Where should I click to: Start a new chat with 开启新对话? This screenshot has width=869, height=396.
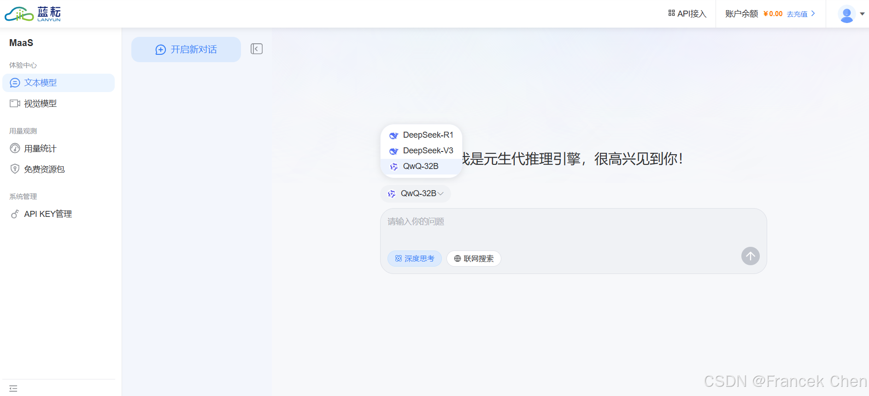pos(186,49)
